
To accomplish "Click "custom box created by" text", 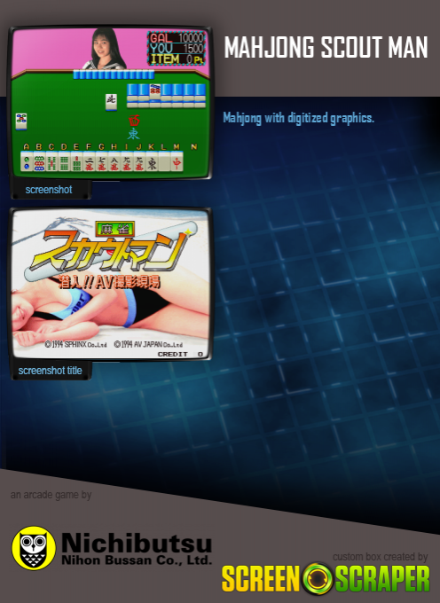I will pyautogui.click(x=380, y=557).
